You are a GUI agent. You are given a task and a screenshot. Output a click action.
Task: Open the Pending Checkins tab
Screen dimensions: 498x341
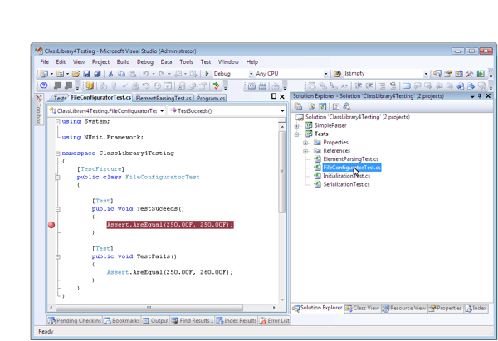tap(75, 321)
